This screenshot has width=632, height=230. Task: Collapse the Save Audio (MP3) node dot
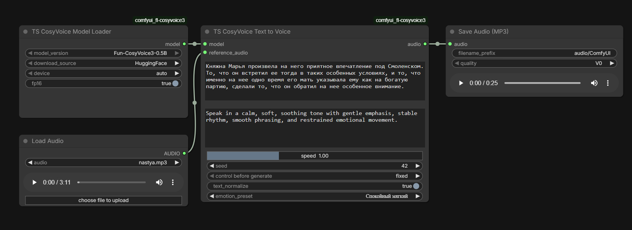(x=452, y=32)
